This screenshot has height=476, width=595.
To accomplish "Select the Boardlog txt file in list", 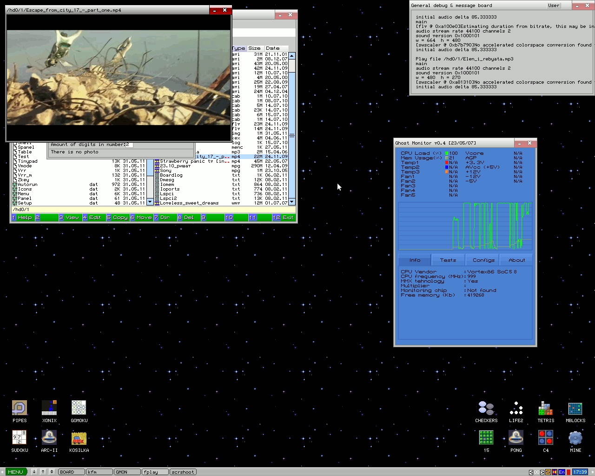I will click(x=171, y=175).
